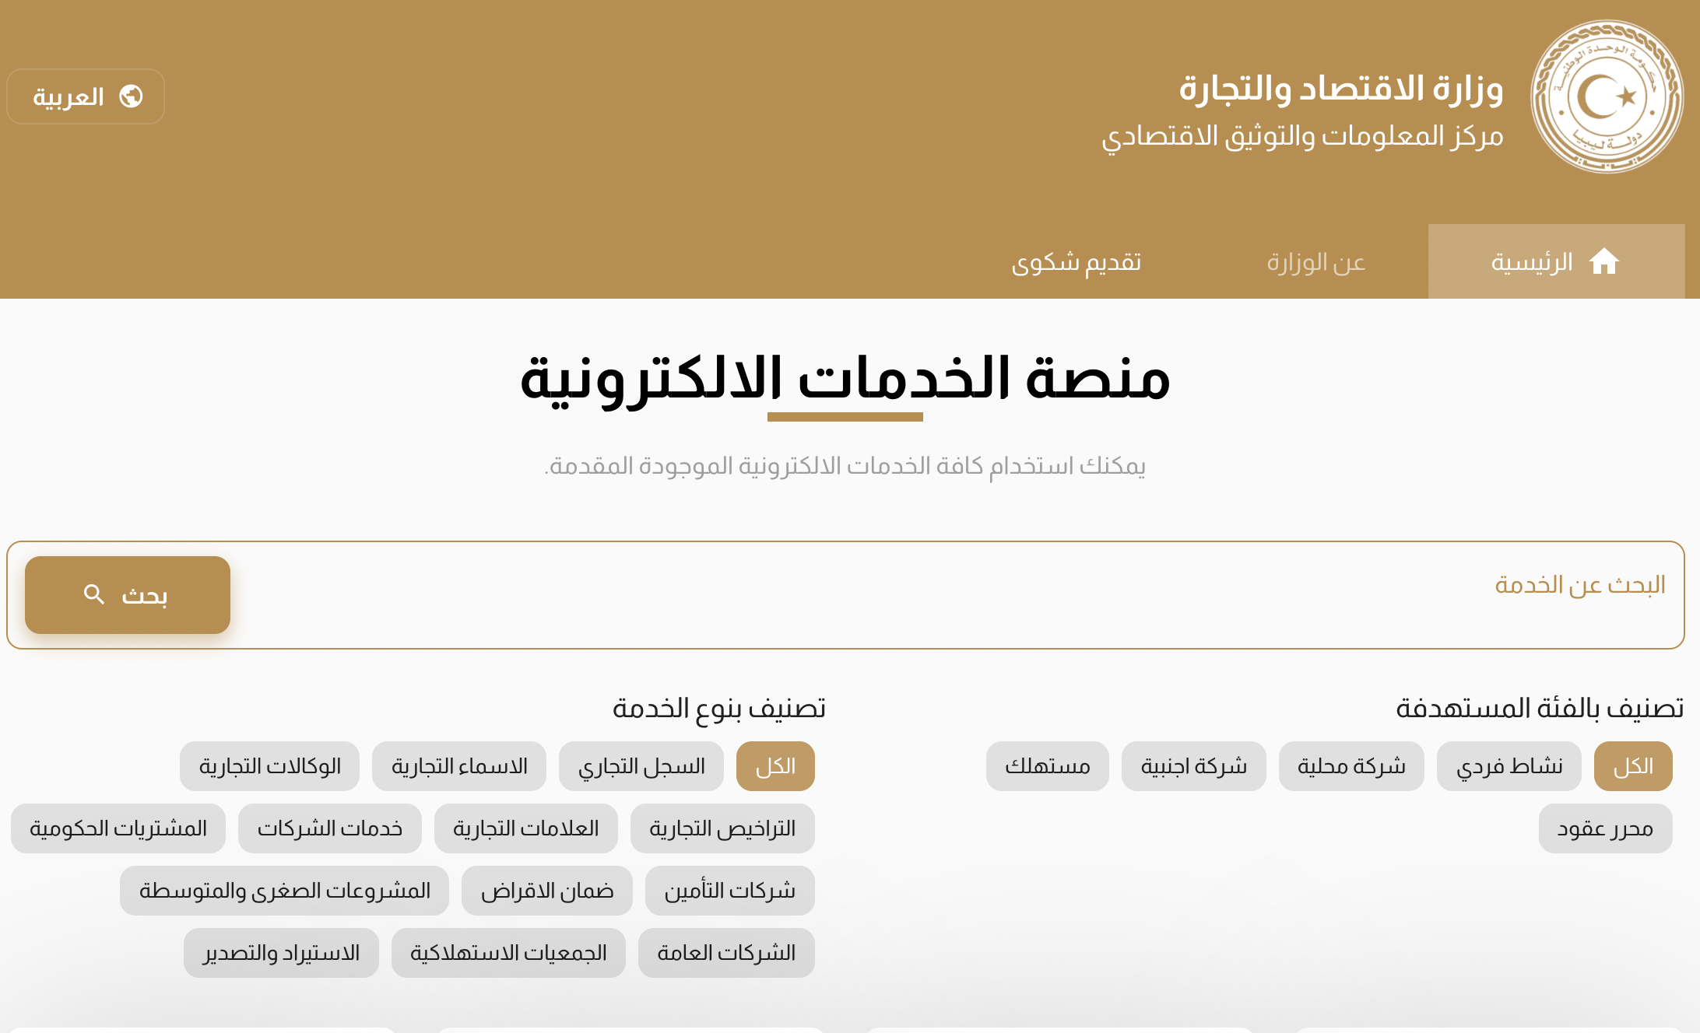Screen dimensions: 1700x1033
Task: Click the home icon in الرئيسية tab
Action: pos(1603,261)
